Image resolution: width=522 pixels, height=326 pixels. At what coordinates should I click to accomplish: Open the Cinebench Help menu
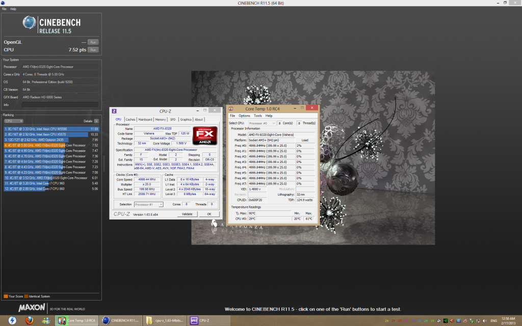point(13,9)
